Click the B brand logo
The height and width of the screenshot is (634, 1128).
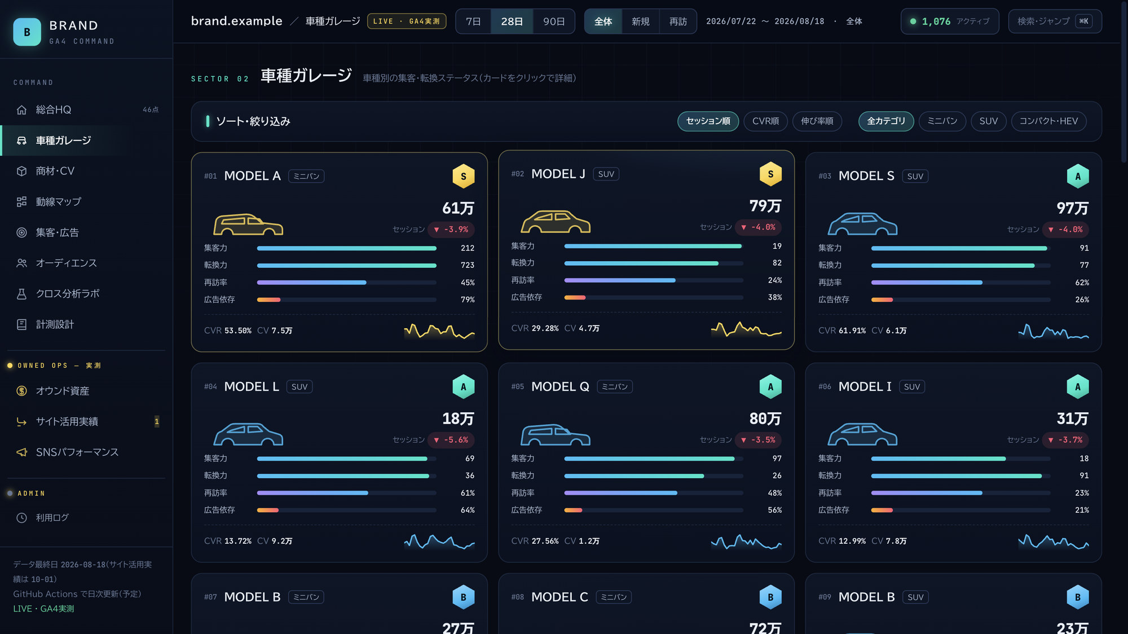[27, 32]
